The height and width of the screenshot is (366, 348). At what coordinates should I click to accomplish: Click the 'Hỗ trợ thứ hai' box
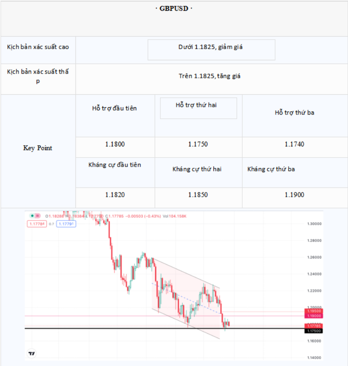click(198, 108)
